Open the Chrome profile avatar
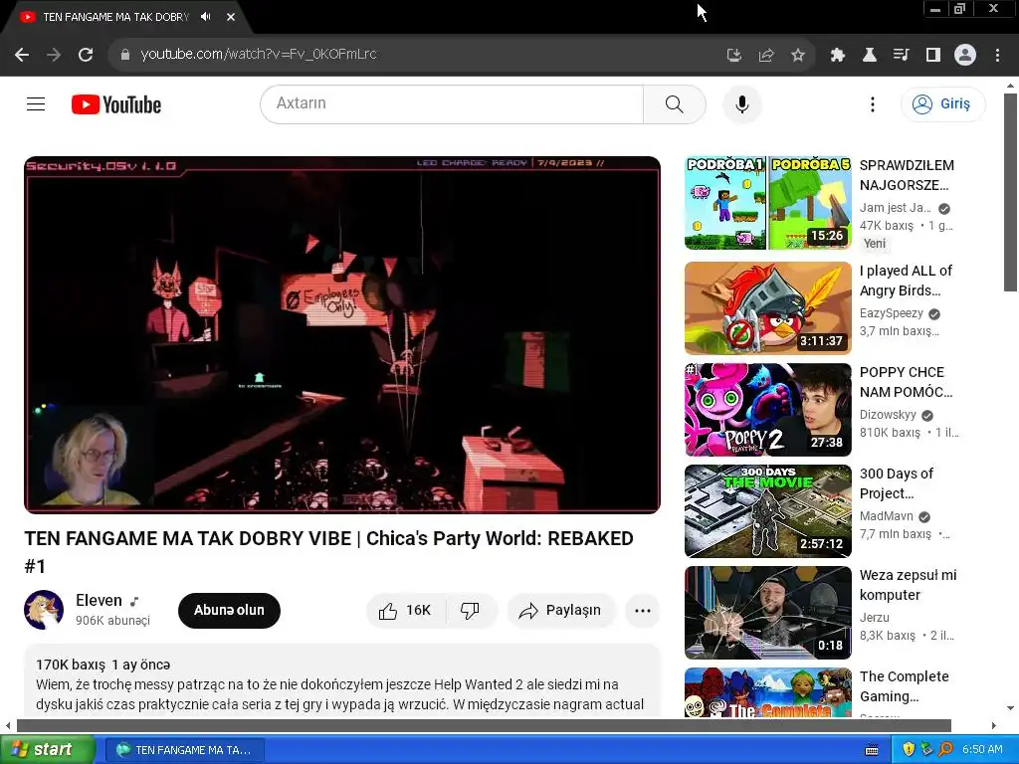1019x764 pixels. 965,55
